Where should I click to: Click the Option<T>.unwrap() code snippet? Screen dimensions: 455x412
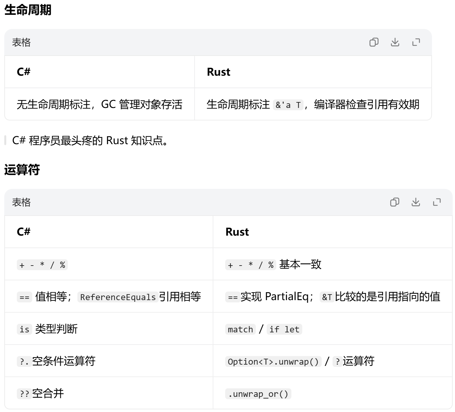(x=273, y=362)
